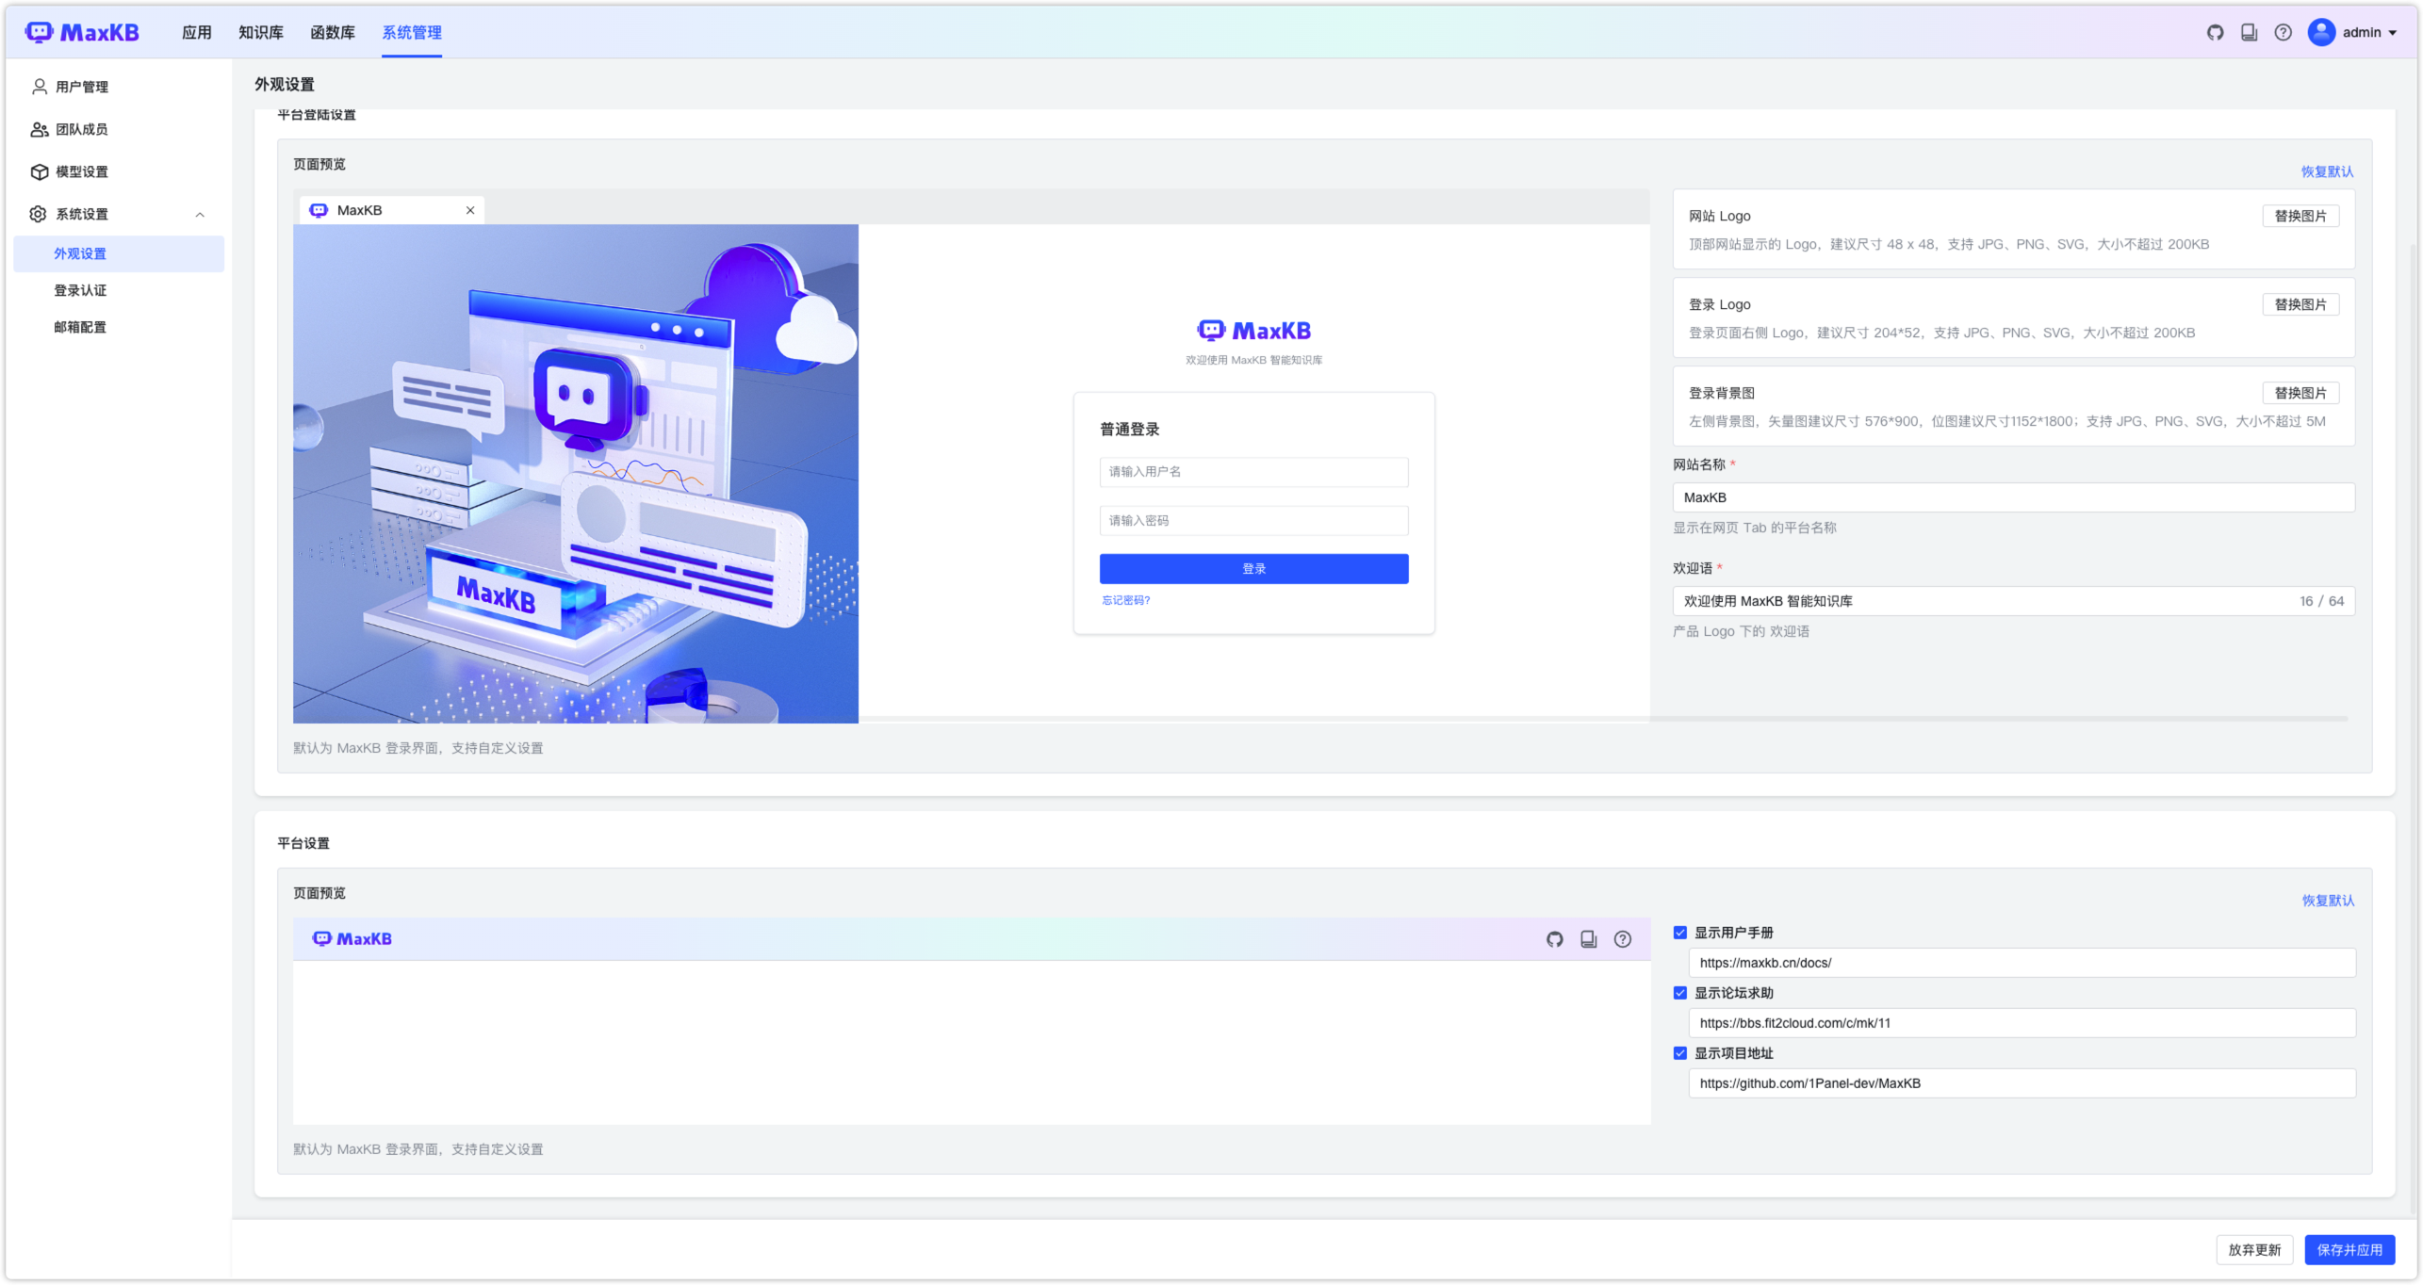Viewport: 2423px width, 1285px height.
Task: Click 替换图片 for 登录背景图
Action: (2300, 393)
